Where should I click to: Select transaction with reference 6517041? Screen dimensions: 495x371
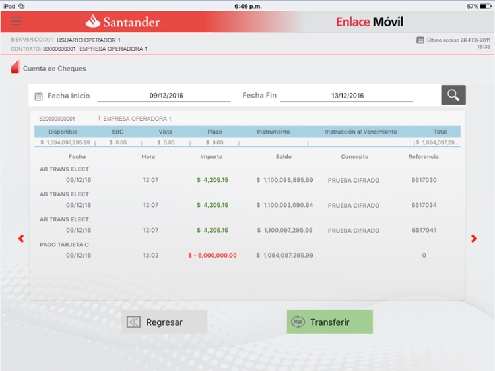[x=424, y=230]
